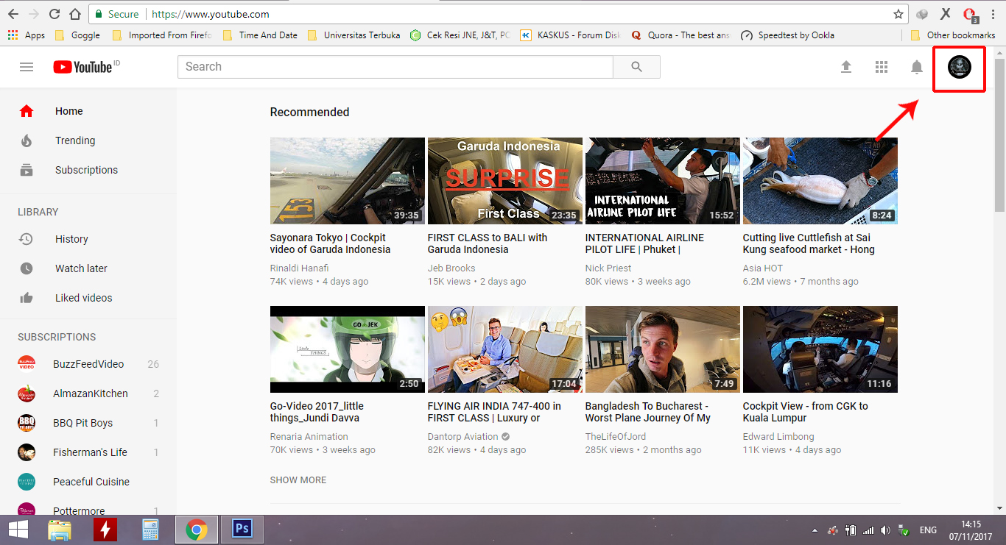Click SHOW MORE to expand recommendations
1006x545 pixels.
point(298,480)
